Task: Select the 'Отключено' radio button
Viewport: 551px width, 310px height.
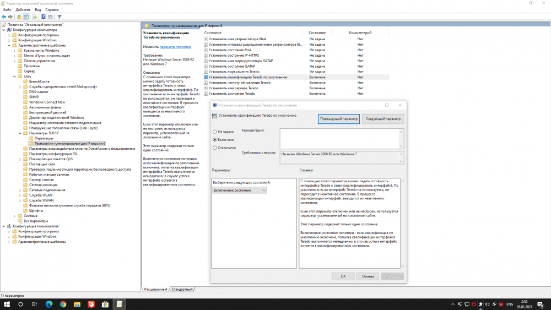Action: coord(215,148)
